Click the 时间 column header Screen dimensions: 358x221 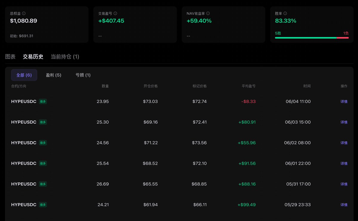(307, 86)
